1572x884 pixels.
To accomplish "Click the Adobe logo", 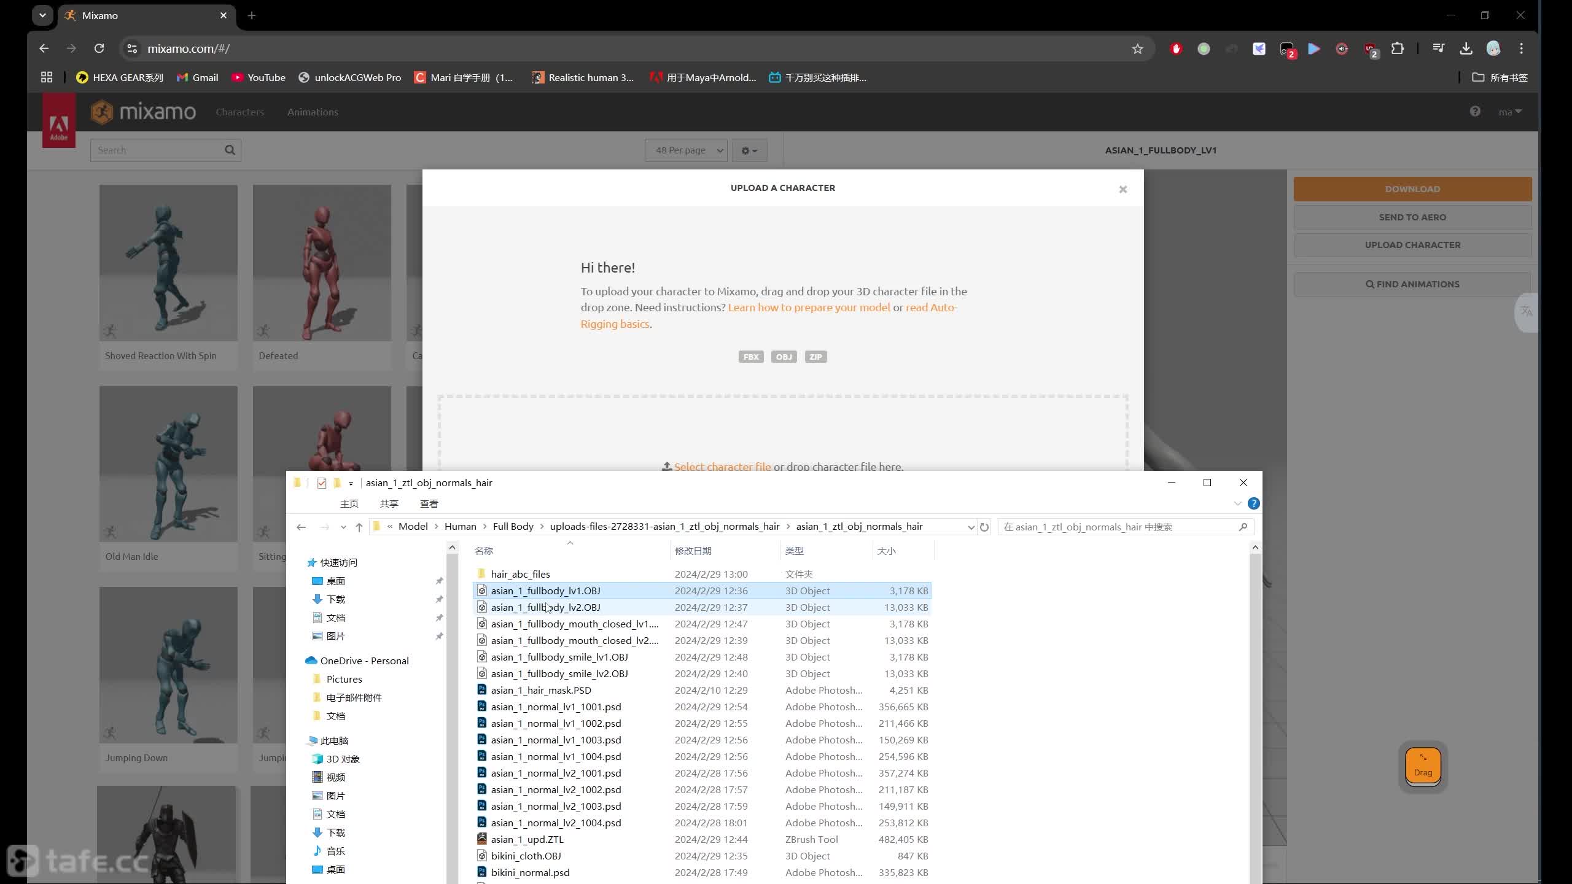I will point(59,121).
